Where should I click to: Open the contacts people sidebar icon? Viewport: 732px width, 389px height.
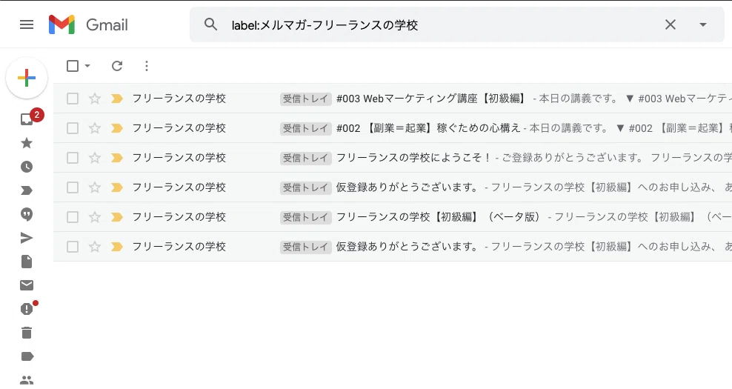click(27, 380)
